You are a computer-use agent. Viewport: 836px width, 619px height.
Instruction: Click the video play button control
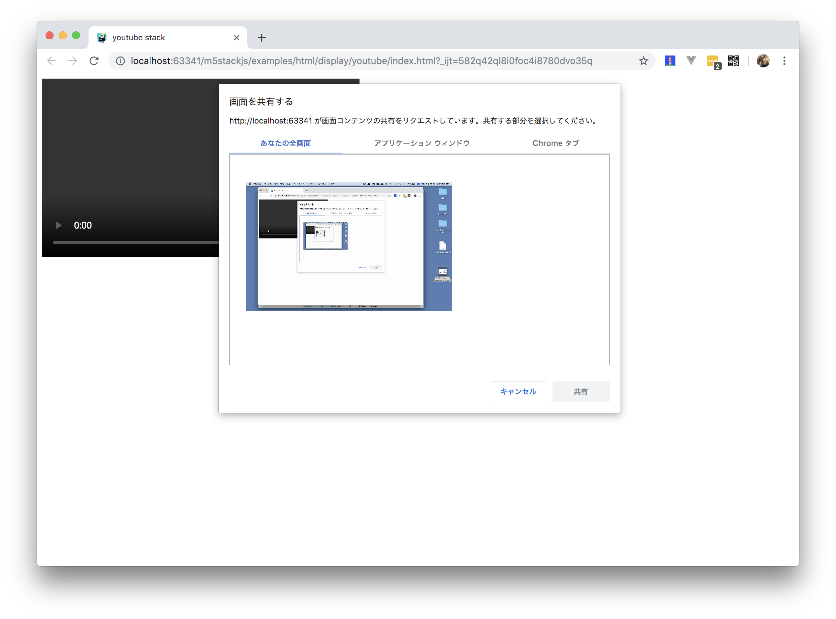point(58,225)
